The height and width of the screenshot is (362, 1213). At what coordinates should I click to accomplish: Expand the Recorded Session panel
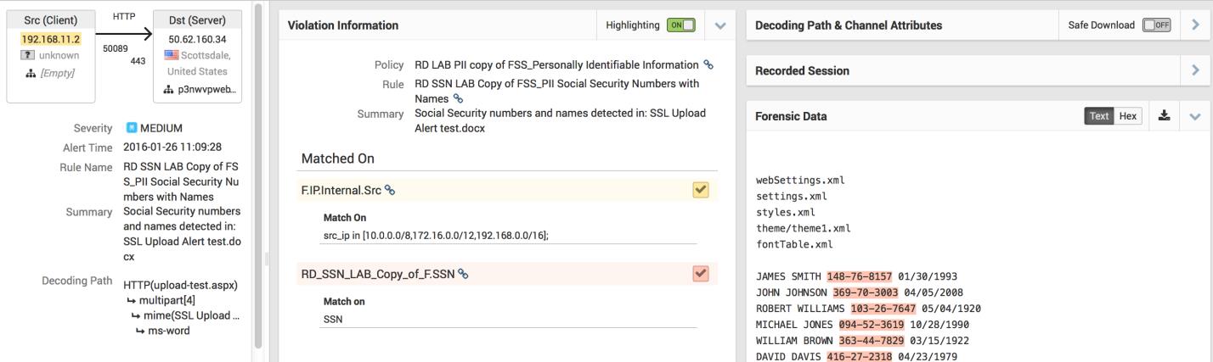(1196, 70)
